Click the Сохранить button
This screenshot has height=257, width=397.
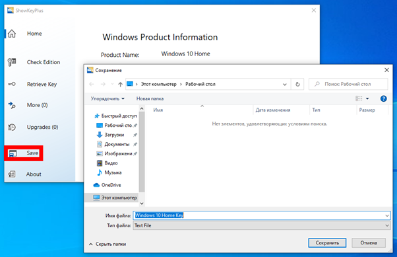pos(327,242)
